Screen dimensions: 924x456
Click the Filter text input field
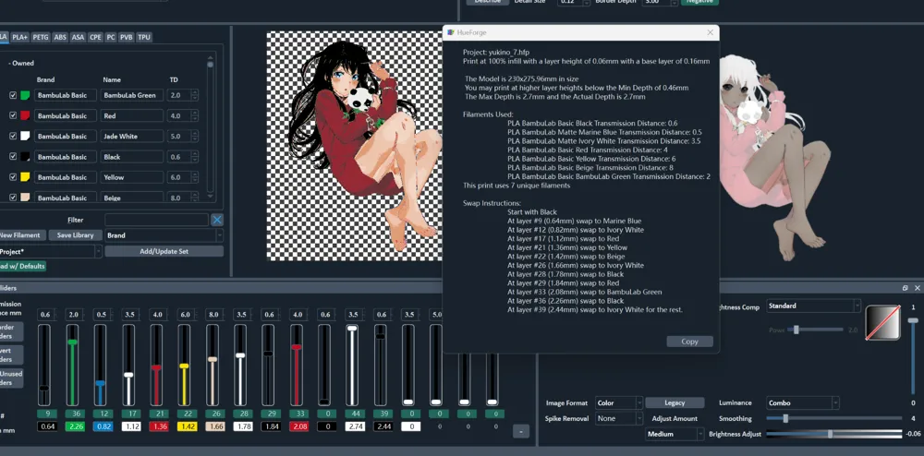pyautogui.click(x=157, y=220)
